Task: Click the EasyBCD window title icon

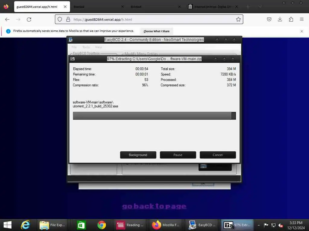Action: pyautogui.click(x=71, y=40)
